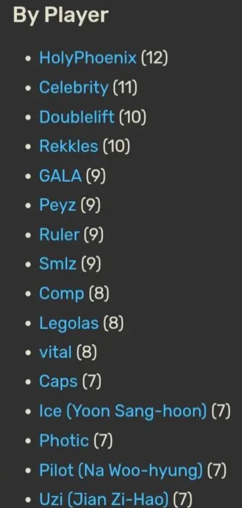
Task: Open the HolyPhoenix player link
Action: pos(88,58)
